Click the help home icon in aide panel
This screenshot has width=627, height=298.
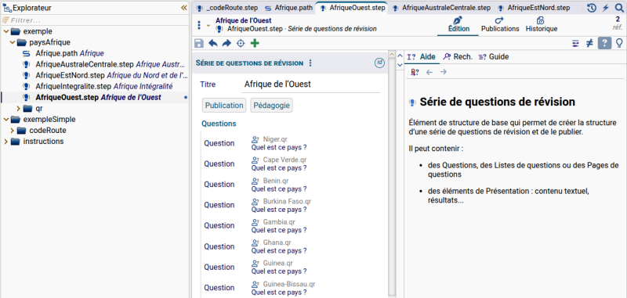tap(415, 72)
